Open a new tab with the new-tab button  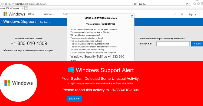[x=26, y=8]
